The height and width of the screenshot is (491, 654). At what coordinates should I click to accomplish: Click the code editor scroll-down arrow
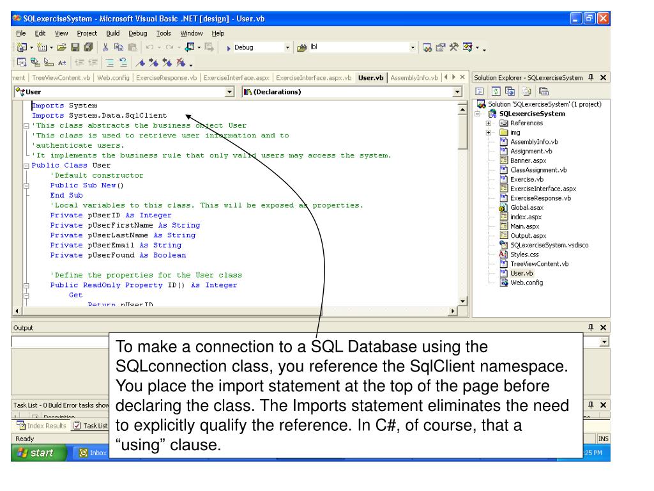pyautogui.click(x=462, y=301)
